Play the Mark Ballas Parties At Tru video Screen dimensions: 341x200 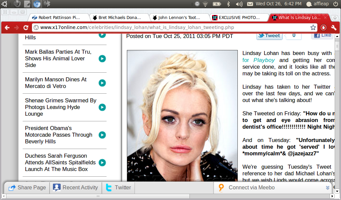coord(102,59)
